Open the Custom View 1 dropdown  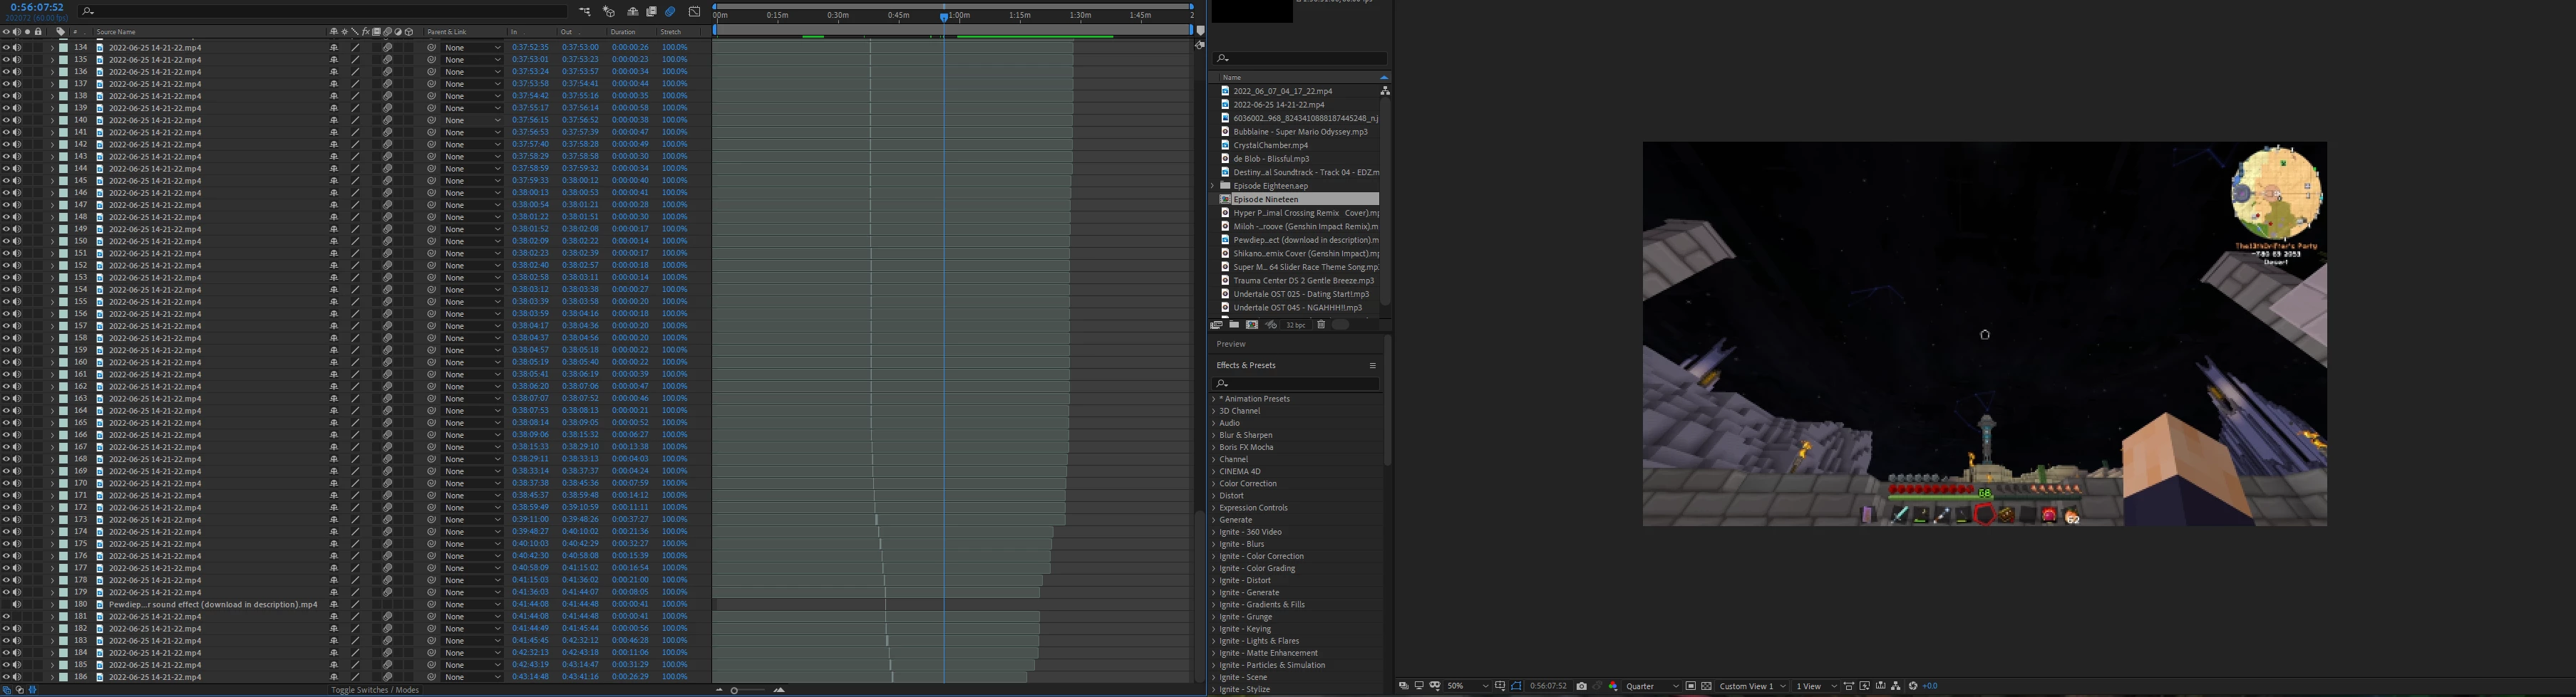coord(1752,686)
